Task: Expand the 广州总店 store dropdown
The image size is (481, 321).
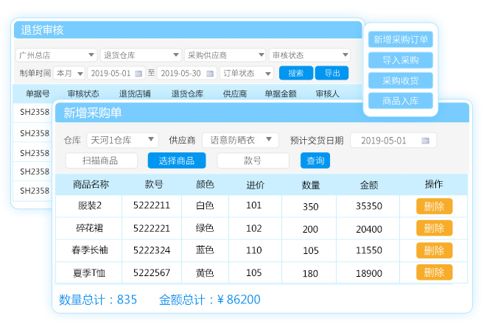Action: pos(56,55)
